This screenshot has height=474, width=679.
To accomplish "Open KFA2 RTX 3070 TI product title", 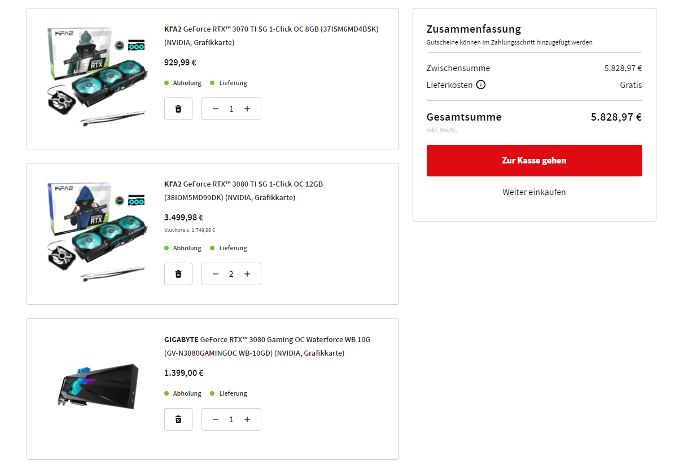I will pos(271,36).
